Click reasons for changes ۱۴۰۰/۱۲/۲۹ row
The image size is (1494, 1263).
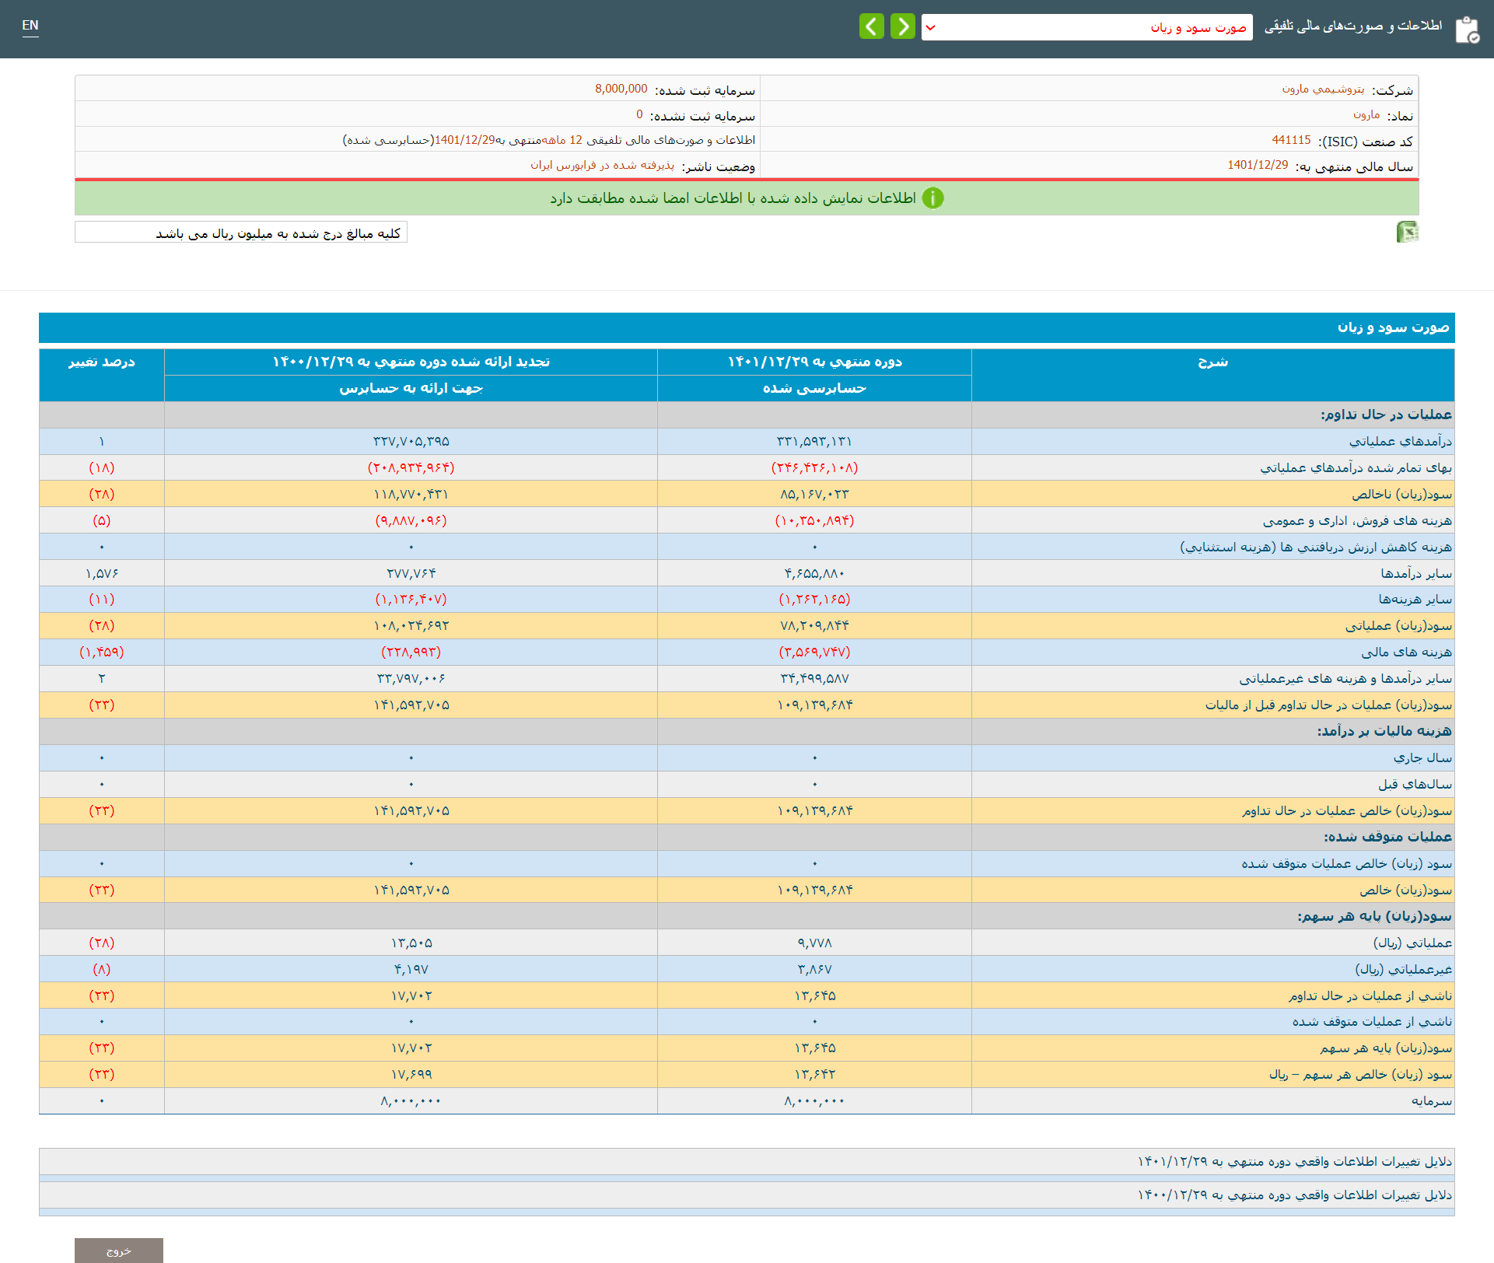[x=747, y=1195]
